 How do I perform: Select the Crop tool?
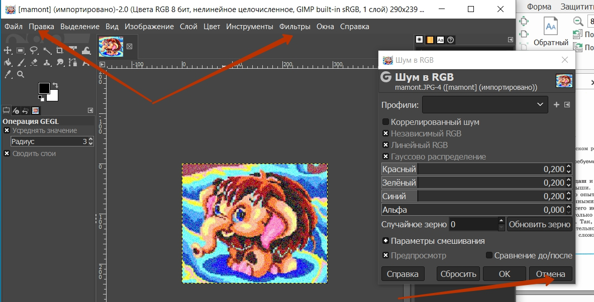60,50
